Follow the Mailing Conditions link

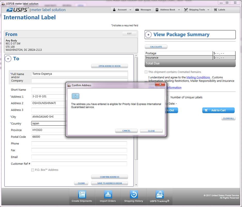198,77
